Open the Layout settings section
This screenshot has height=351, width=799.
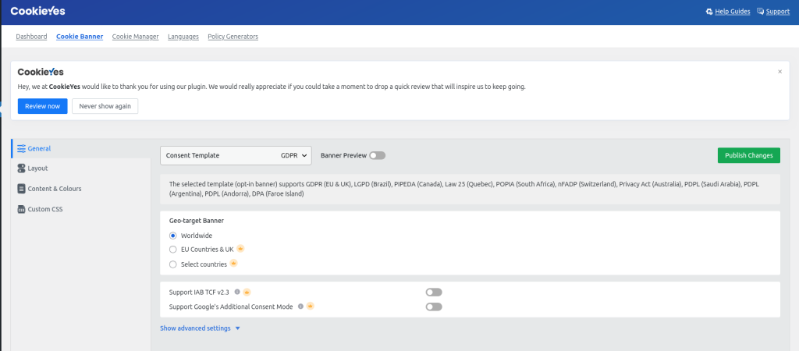(37, 168)
